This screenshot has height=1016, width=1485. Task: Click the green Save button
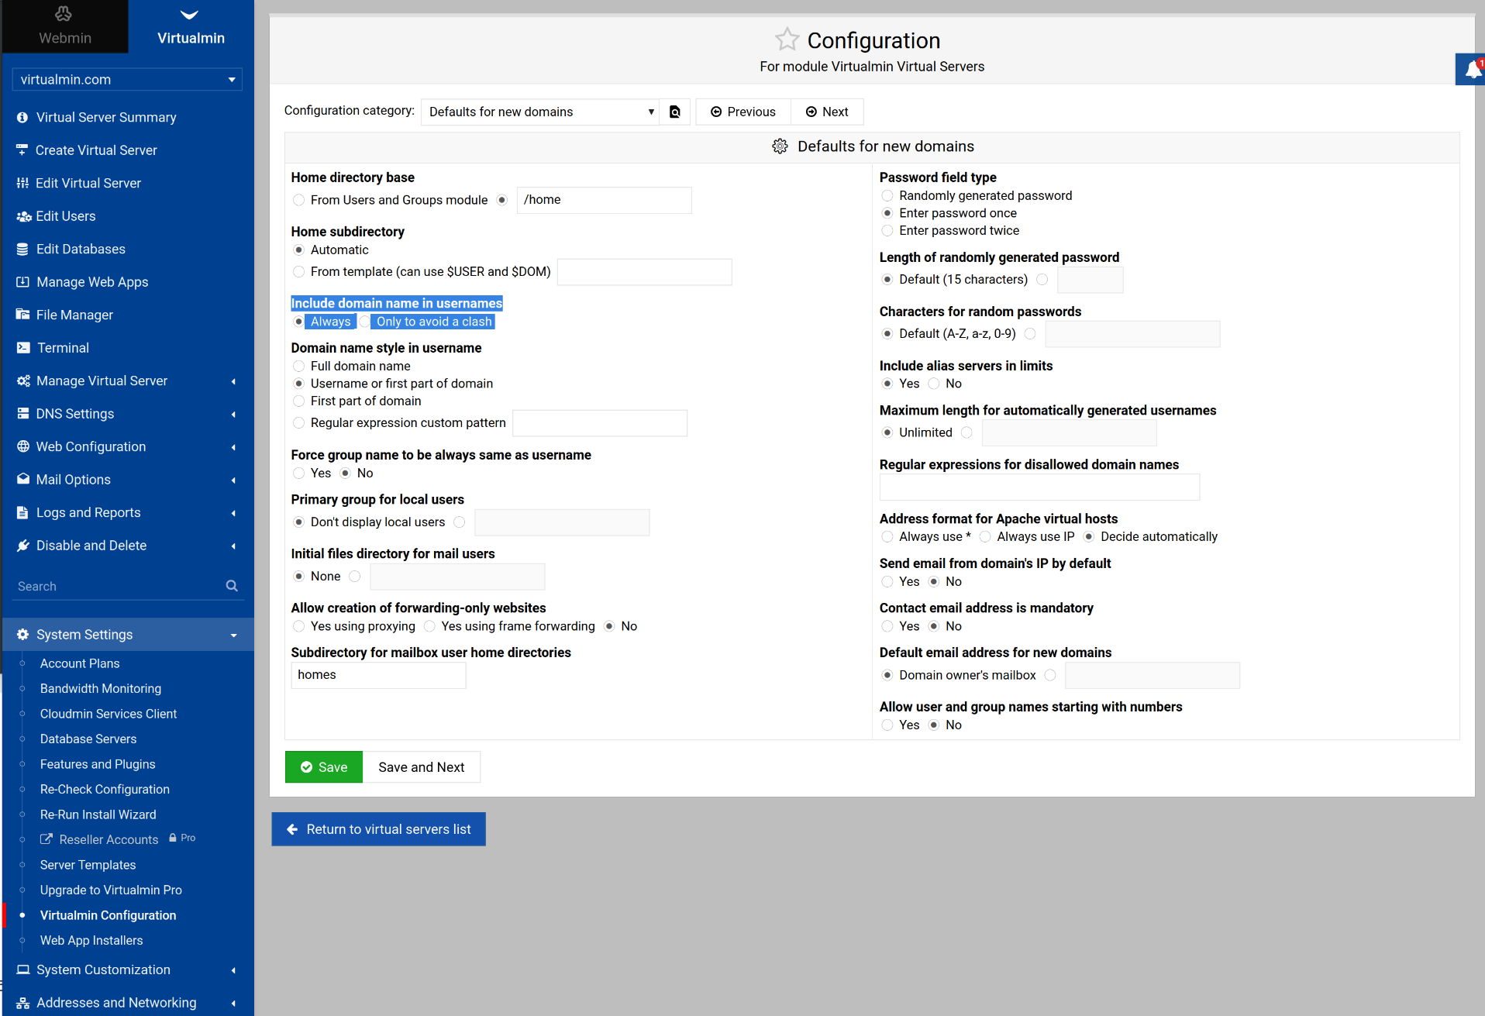click(x=324, y=767)
